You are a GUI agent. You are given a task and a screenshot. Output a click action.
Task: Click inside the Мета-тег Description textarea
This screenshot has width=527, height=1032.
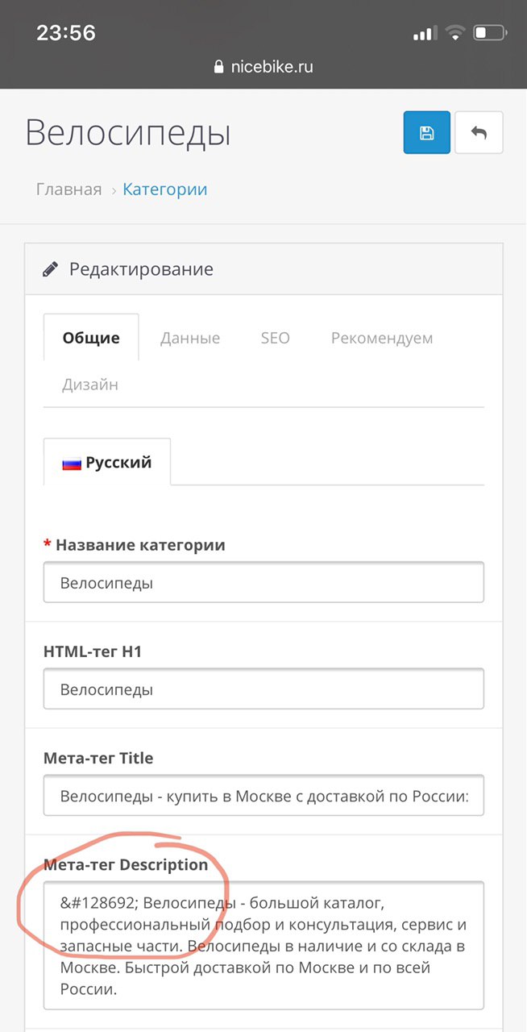tap(263, 945)
